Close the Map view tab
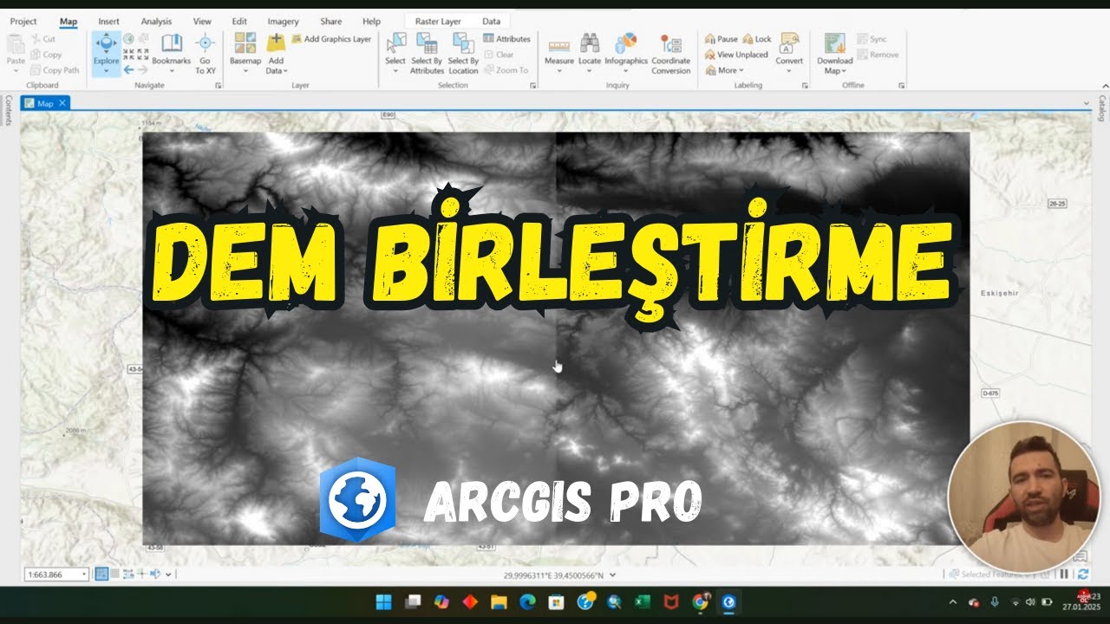Viewport: 1110px width, 624px height. click(x=62, y=103)
